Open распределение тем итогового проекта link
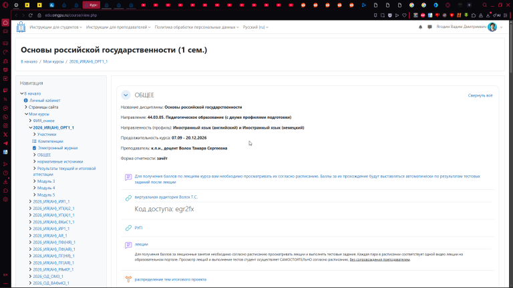Image resolution: width=513 pixels, height=288 pixels. [x=170, y=279]
